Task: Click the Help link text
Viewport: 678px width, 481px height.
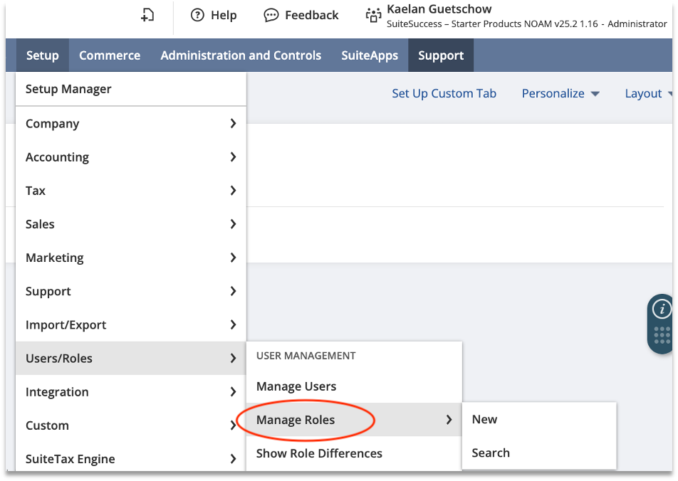Action: click(224, 15)
